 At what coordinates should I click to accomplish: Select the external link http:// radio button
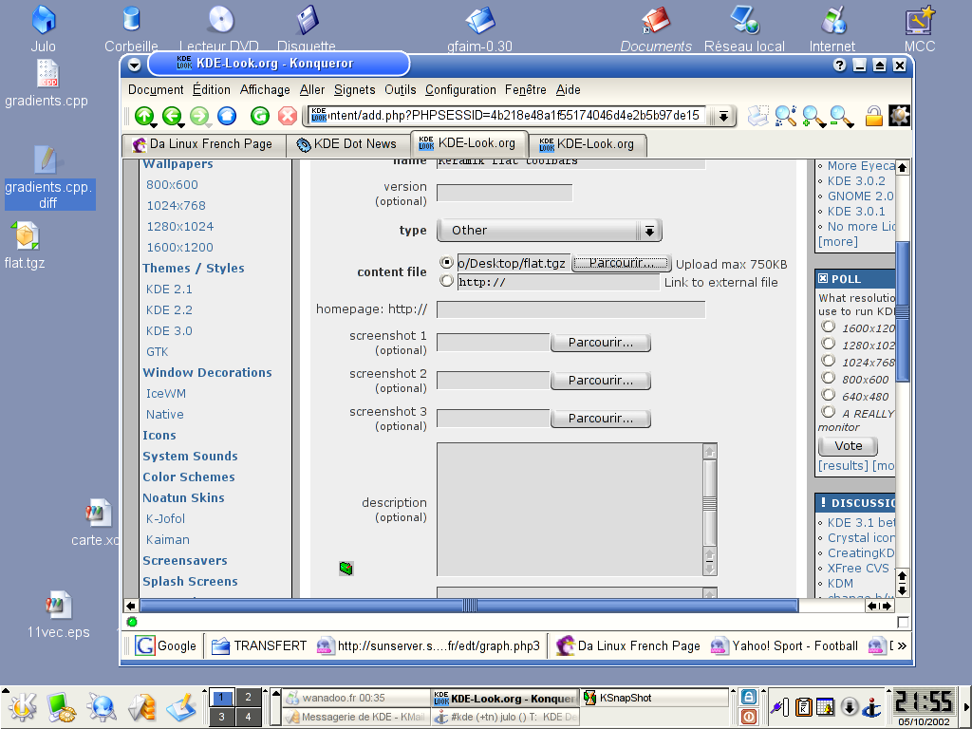pyautogui.click(x=446, y=281)
